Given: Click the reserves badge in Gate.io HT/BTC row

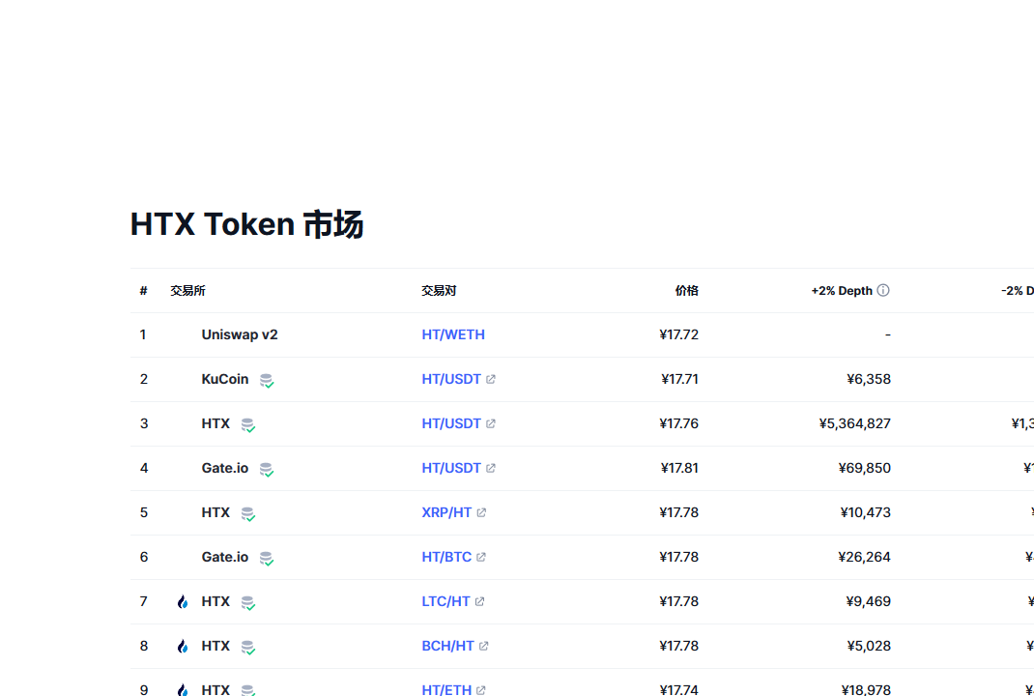Looking at the screenshot, I should pos(266,558).
